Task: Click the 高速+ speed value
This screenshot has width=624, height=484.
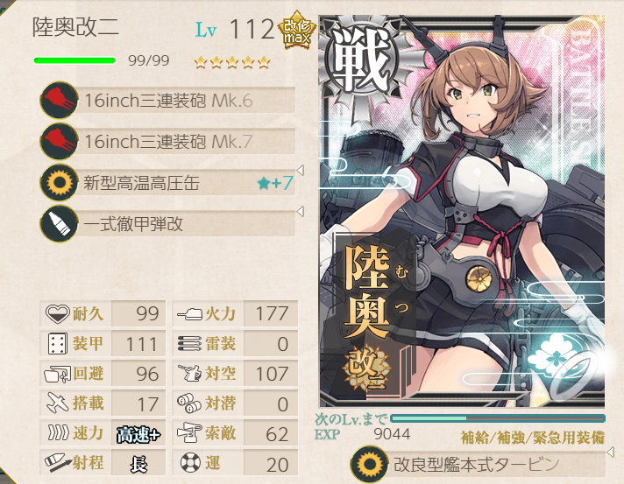Action: [138, 434]
